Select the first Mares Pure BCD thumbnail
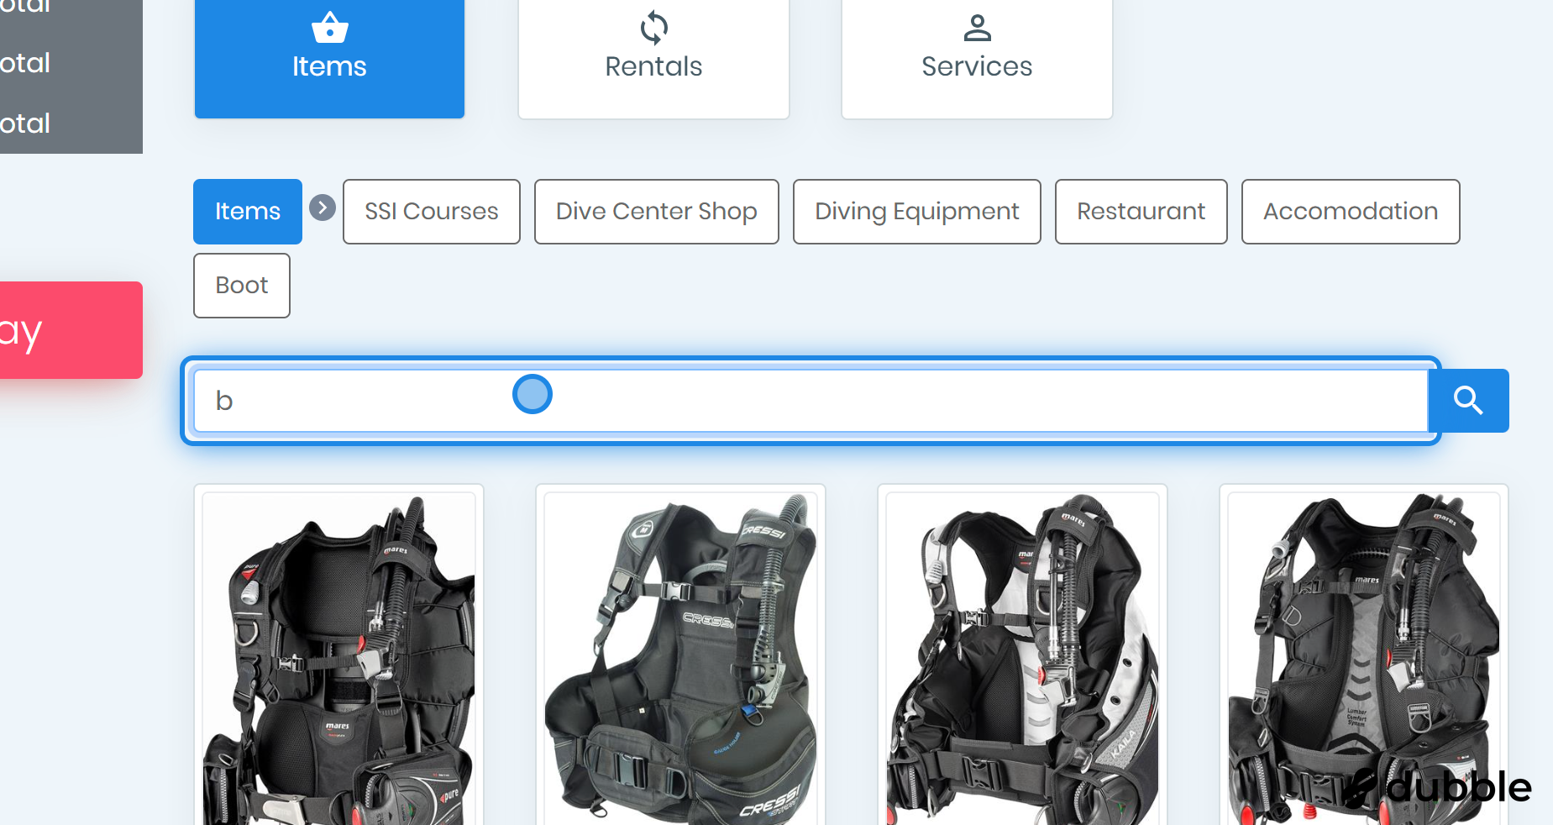The width and height of the screenshot is (1553, 825). pos(338,657)
